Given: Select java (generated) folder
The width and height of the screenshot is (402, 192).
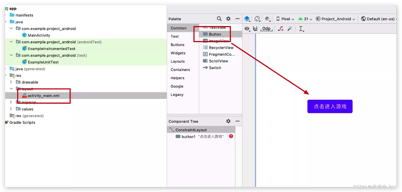Looking at the screenshot, I should pyautogui.click(x=27, y=69).
